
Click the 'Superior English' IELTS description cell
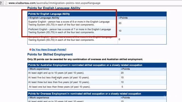click(x=73, y=23)
